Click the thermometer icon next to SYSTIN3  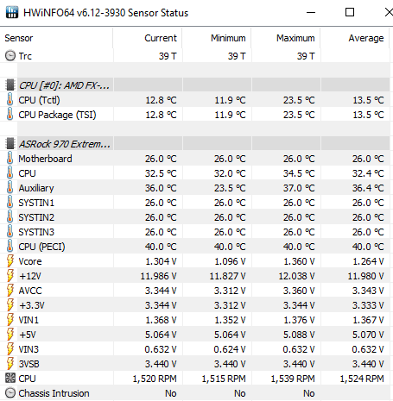10,232
